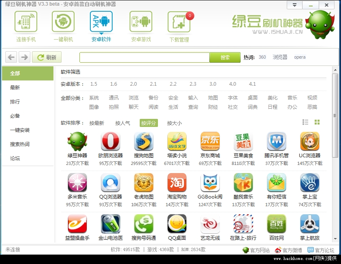Click the green 搜索 search button
Screen dimensions: 341x264
coord(225,57)
